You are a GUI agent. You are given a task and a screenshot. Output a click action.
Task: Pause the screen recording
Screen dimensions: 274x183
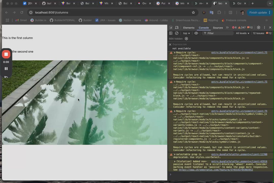coord(6,69)
